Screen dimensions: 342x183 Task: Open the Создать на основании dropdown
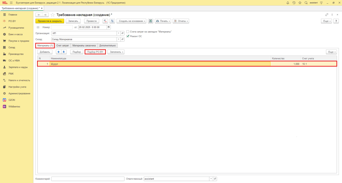[132, 21]
